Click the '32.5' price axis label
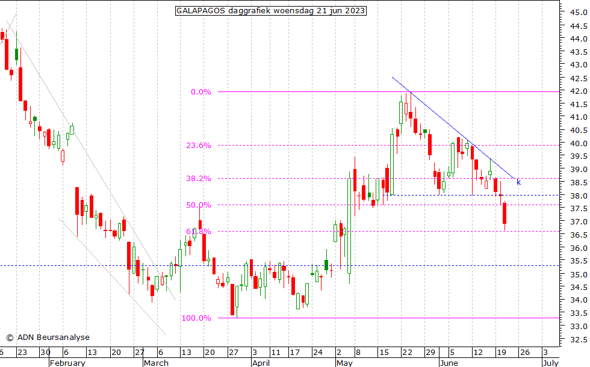Viewport: 590px width, 367px height. [579, 339]
